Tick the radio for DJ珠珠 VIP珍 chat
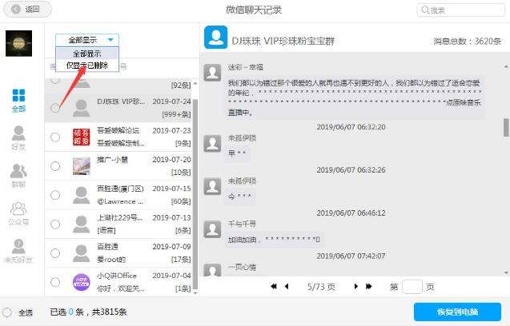510x326 pixels. coord(55,108)
